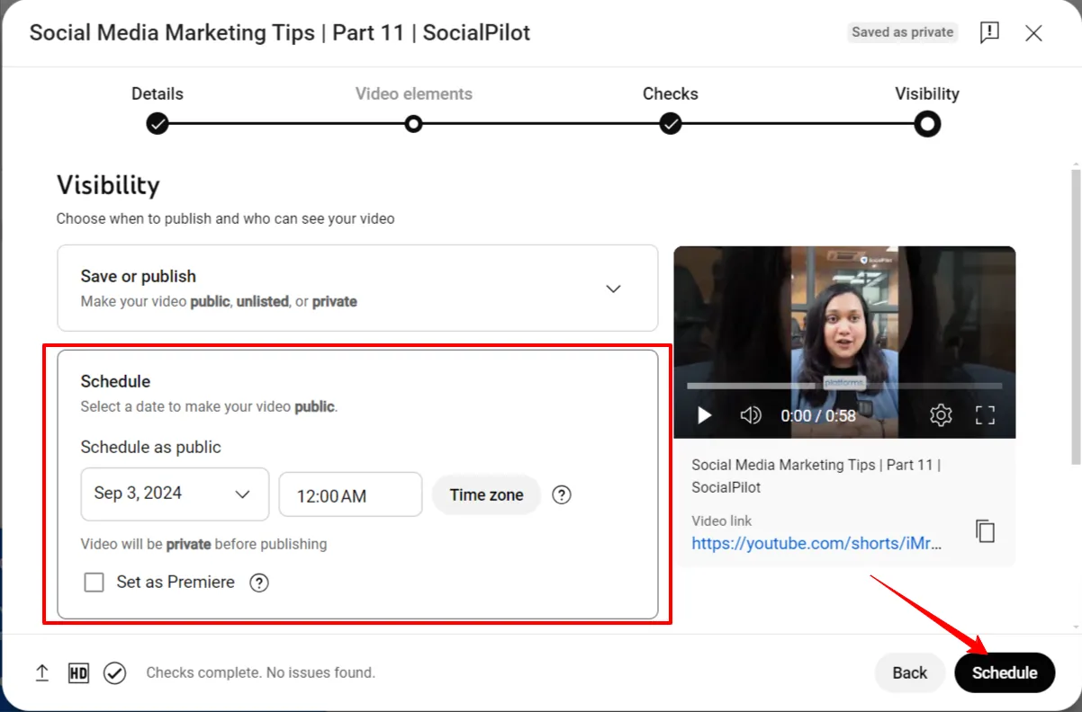Open the youtube.com/shorts video link
This screenshot has width=1082, height=712.
(x=816, y=543)
